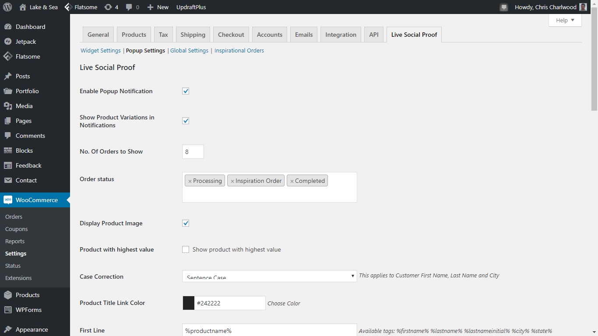Click the Blocks grid icon

[x=8, y=150]
